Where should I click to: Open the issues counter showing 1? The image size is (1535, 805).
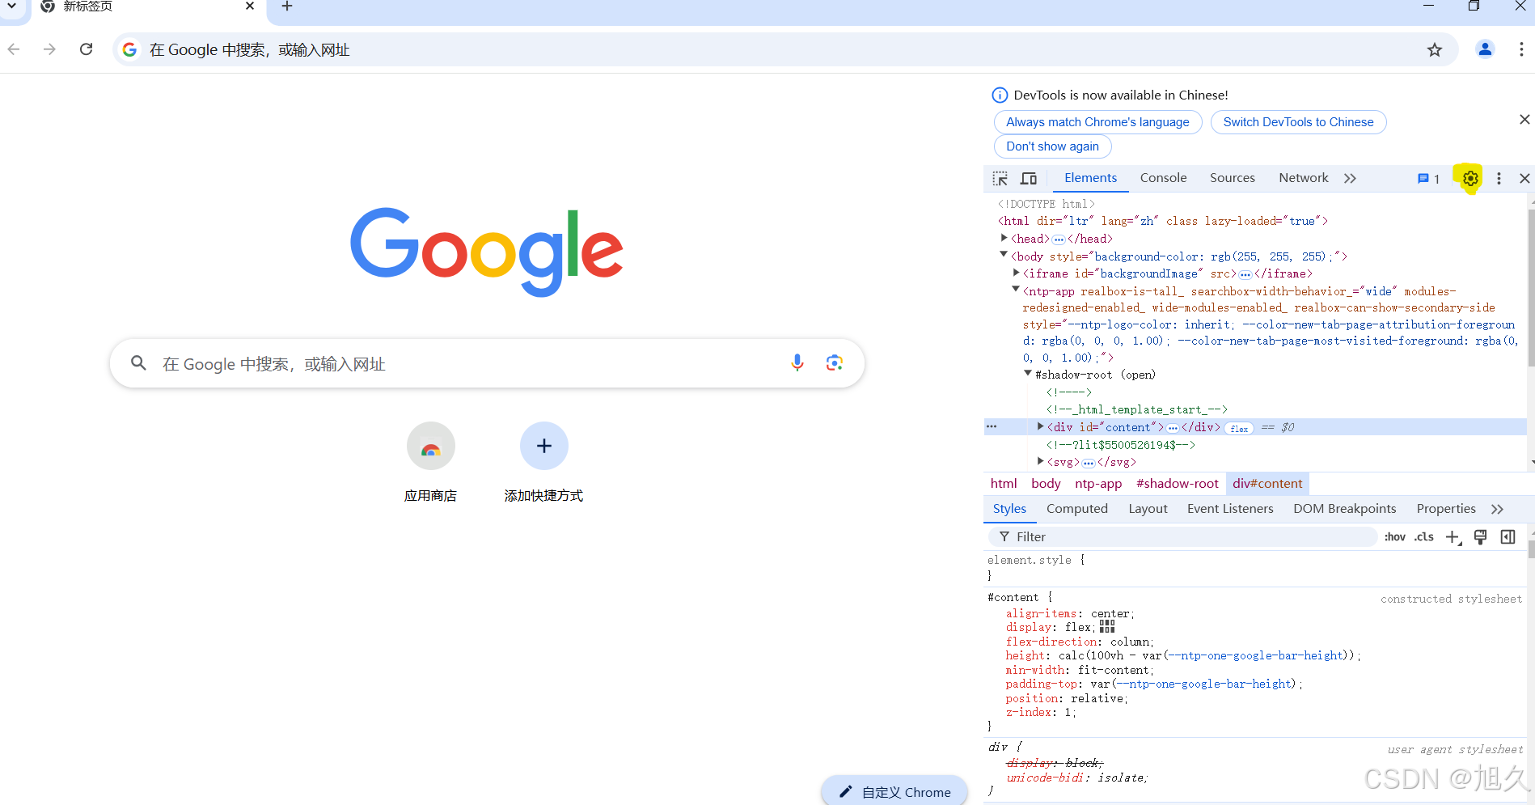pos(1428,179)
